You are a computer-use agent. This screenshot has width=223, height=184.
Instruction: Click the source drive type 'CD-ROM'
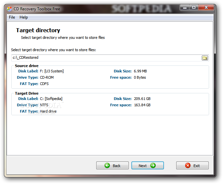47,77
